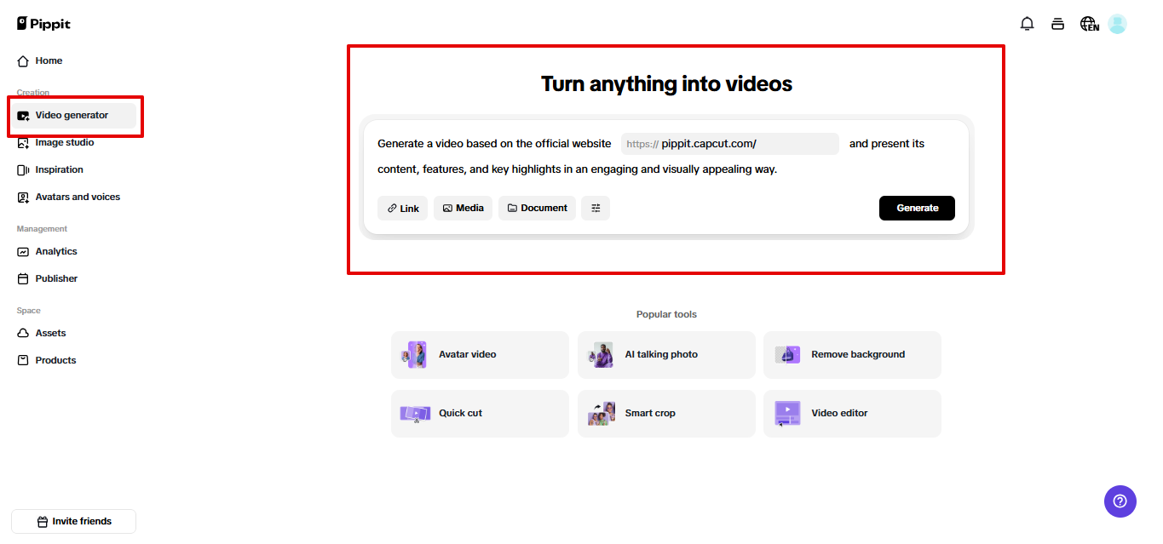
Task: Select the Pippit logo
Action: tap(43, 23)
